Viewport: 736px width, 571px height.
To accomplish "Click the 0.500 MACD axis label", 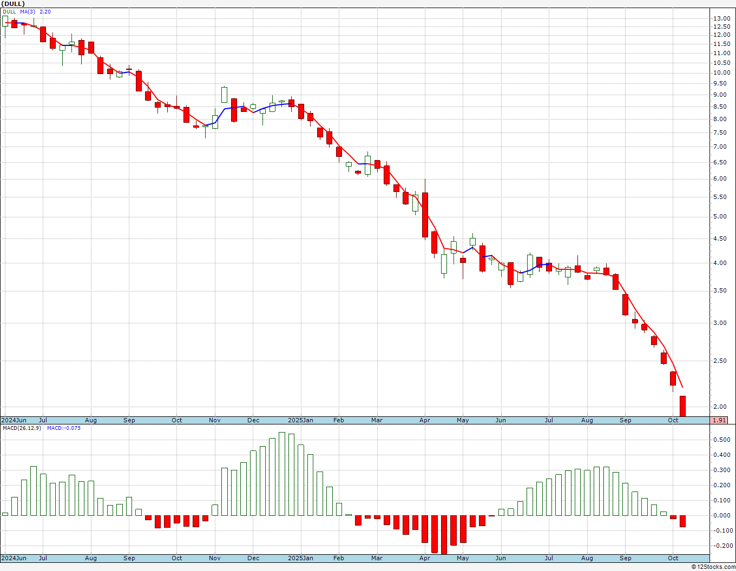I will tap(721, 440).
